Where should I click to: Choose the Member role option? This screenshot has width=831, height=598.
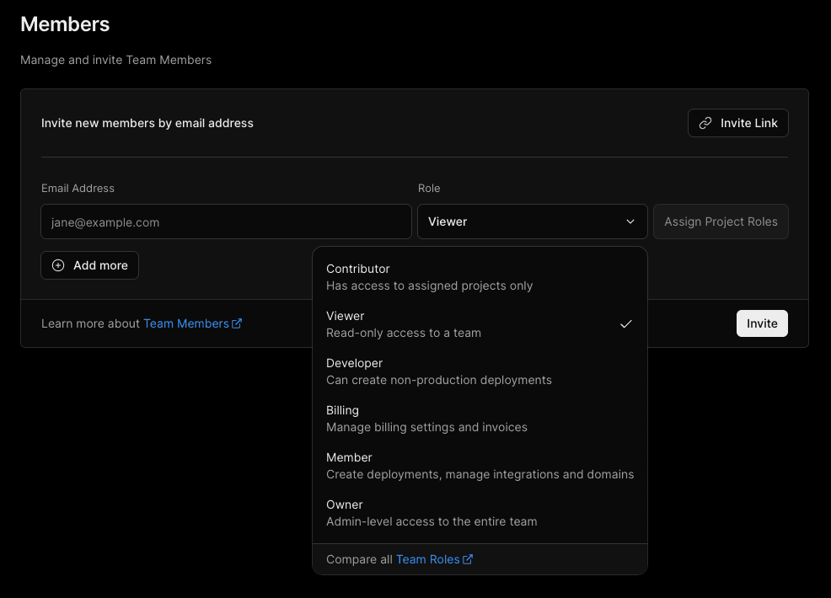(x=479, y=466)
